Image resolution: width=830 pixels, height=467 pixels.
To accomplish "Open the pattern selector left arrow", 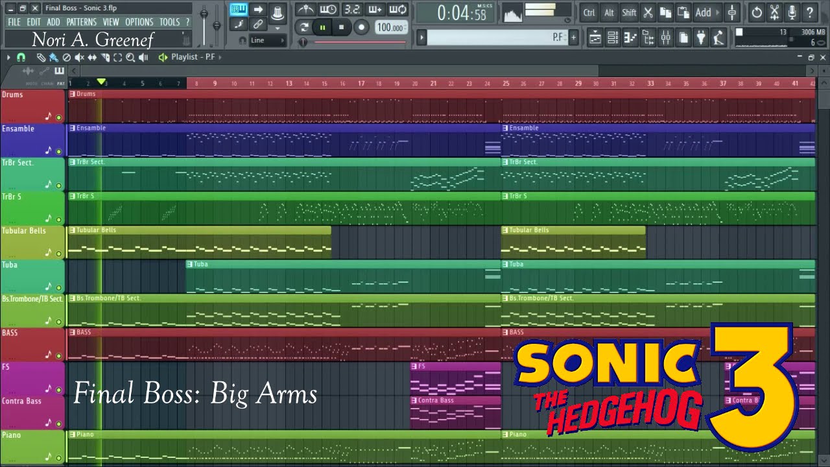I will [x=421, y=38].
